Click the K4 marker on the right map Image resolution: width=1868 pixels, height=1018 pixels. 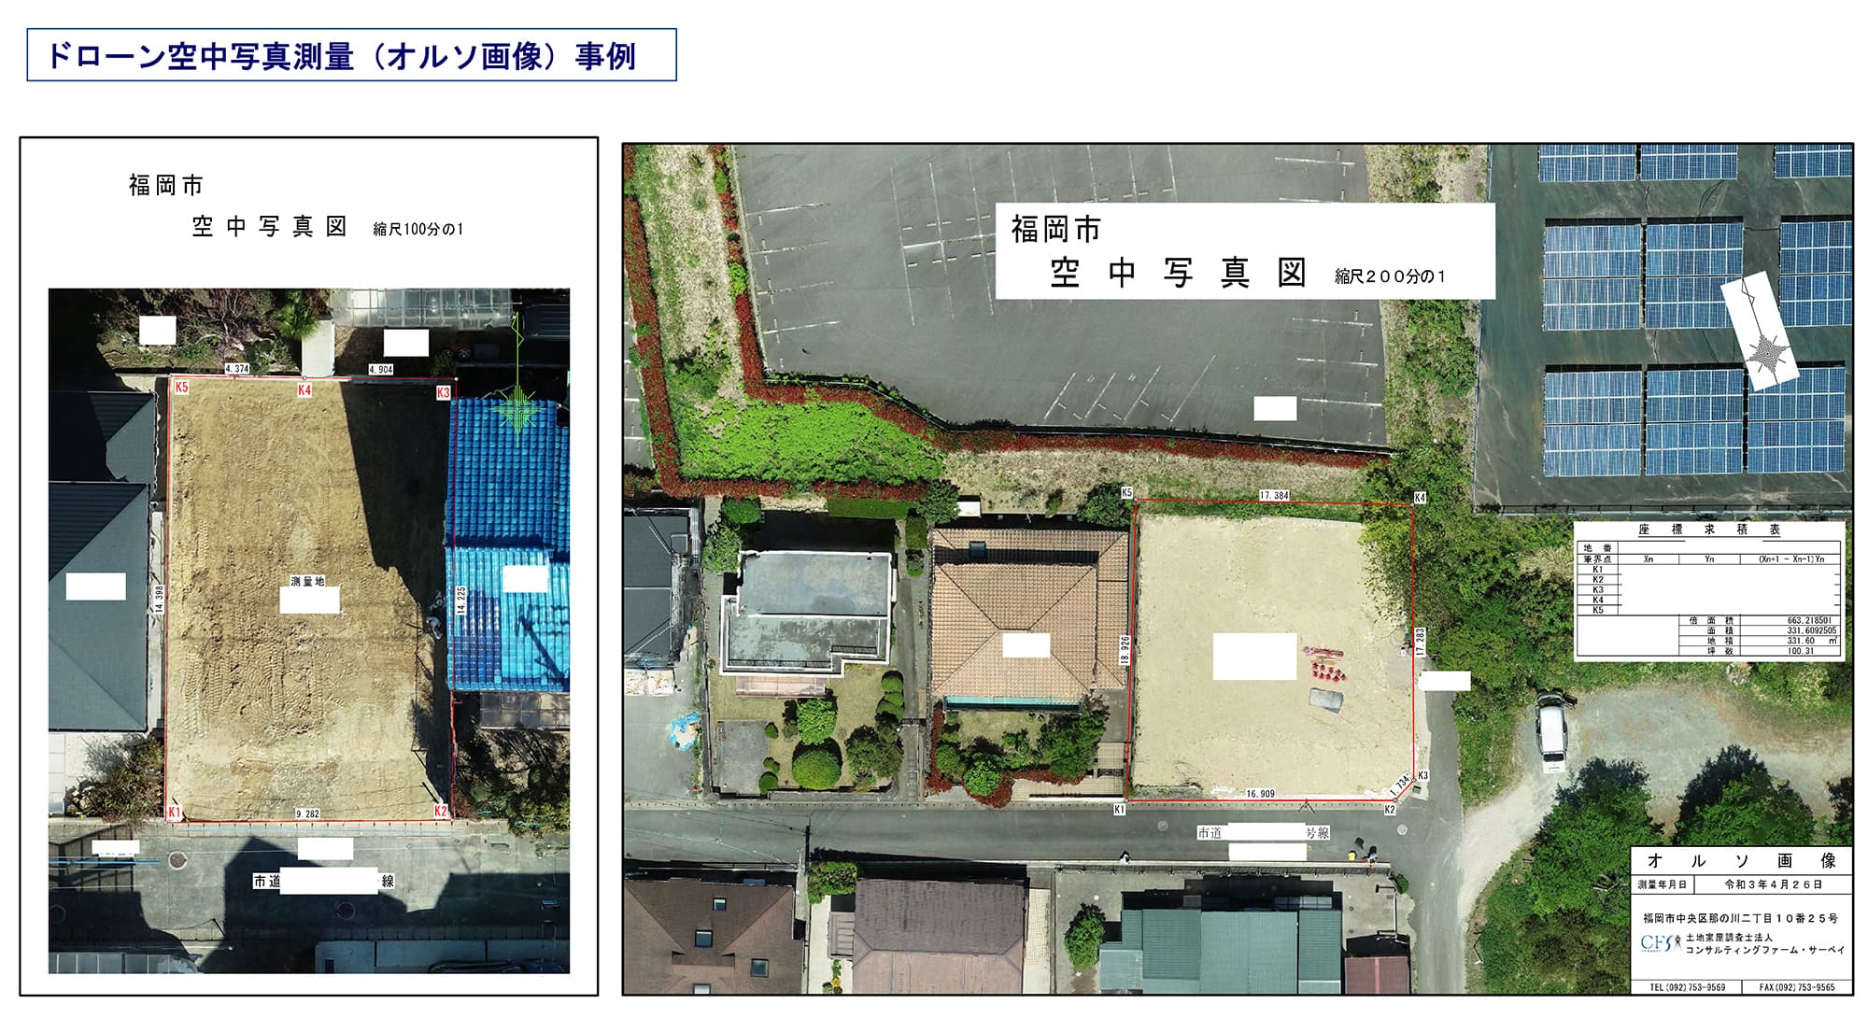click(x=1420, y=498)
